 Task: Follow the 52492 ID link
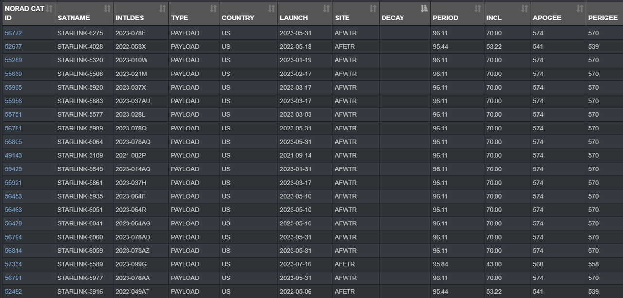coord(13,292)
